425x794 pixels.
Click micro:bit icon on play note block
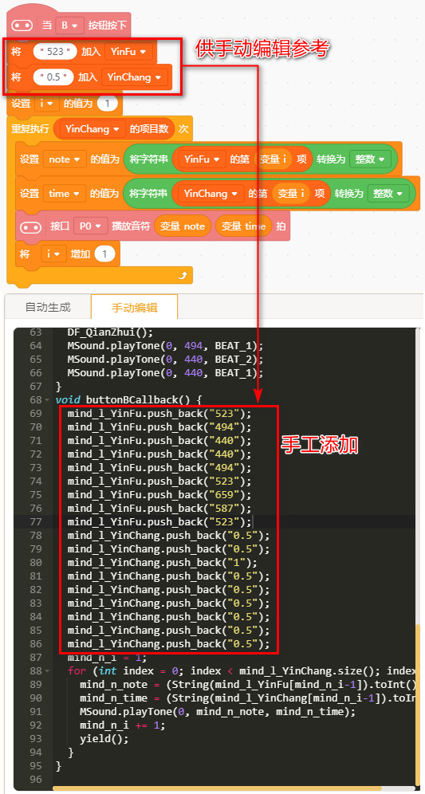pos(30,226)
